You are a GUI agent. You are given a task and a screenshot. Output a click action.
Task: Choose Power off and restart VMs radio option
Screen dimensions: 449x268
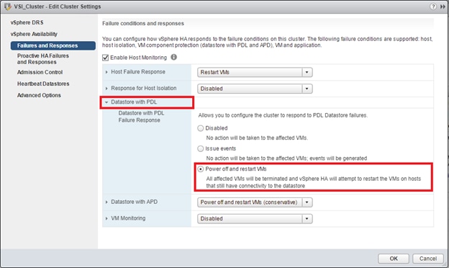coord(201,169)
